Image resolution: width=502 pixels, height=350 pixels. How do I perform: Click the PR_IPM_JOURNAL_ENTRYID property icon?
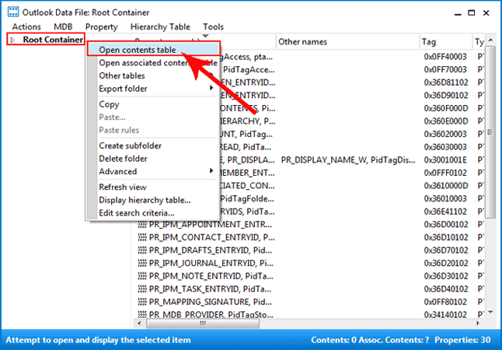click(142, 263)
